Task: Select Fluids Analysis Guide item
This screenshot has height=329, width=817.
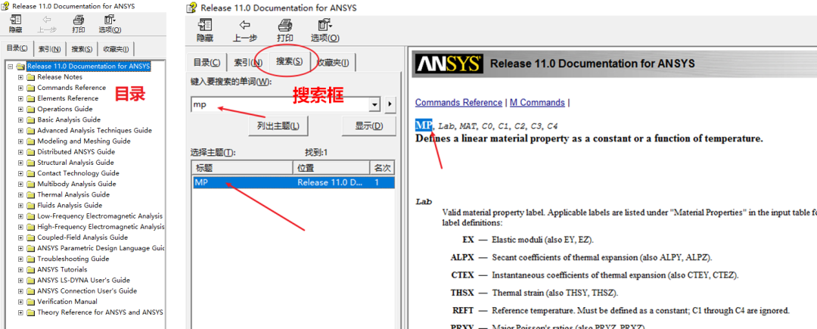Action: [x=70, y=205]
